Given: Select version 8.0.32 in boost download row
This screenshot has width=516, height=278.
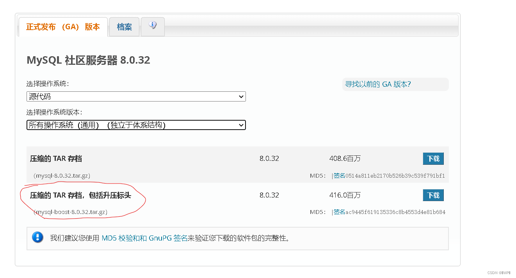Looking at the screenshot, I should (x=269, y=195).
